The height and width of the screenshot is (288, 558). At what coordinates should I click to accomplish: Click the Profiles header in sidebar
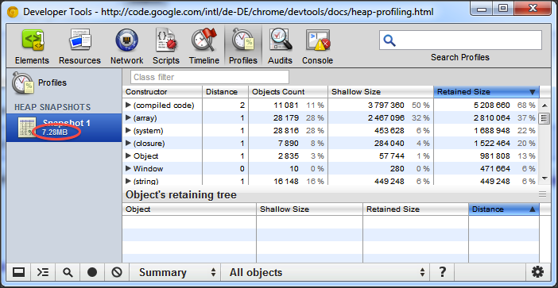click(x=39, y=83)
